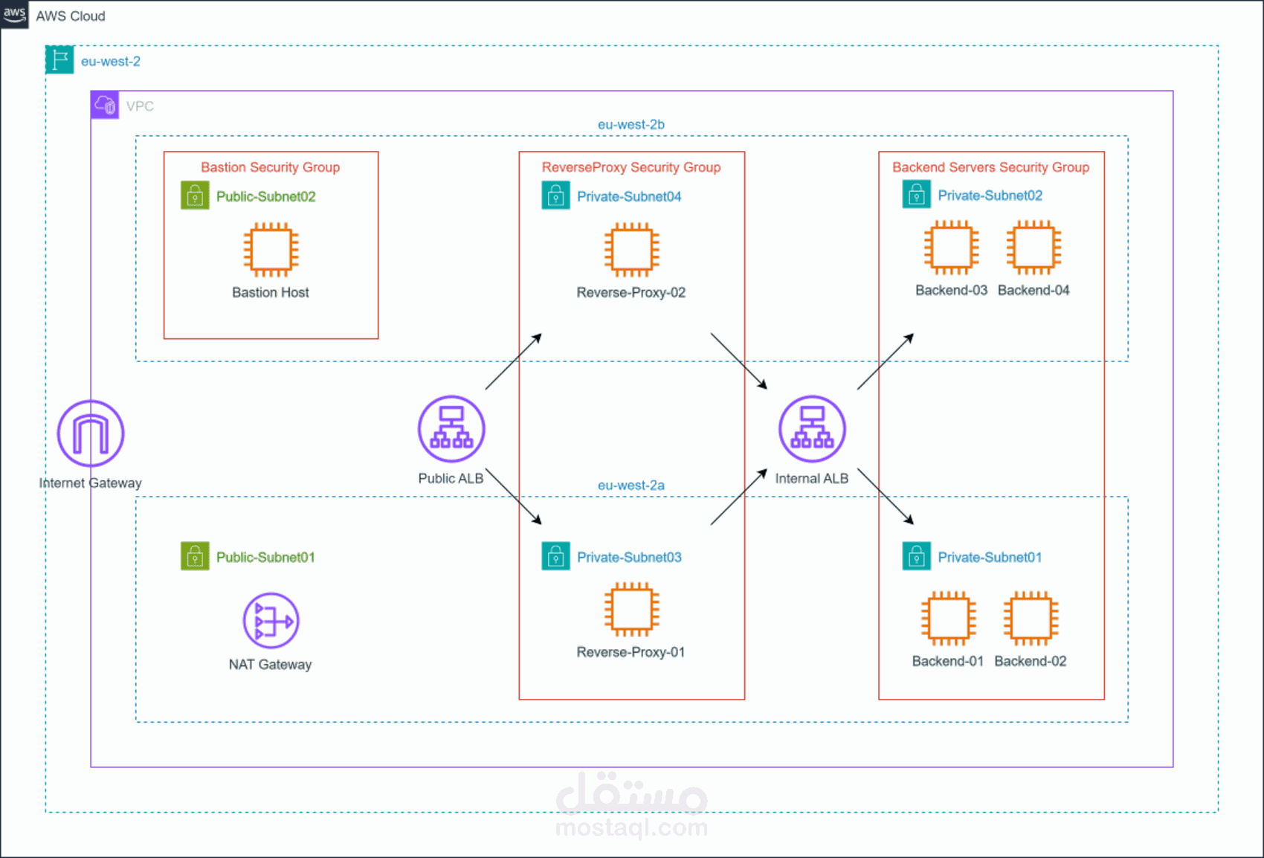Viewport: 1264px width, 858px height.
Task: Click the Public ALB label
Action: 451,478
